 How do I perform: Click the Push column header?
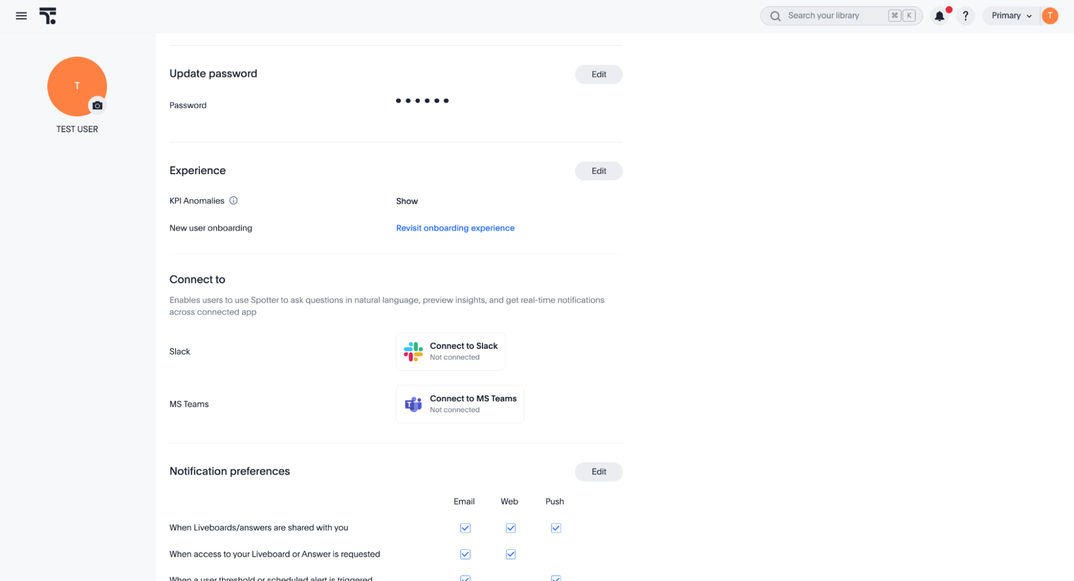tap(554, 501)
